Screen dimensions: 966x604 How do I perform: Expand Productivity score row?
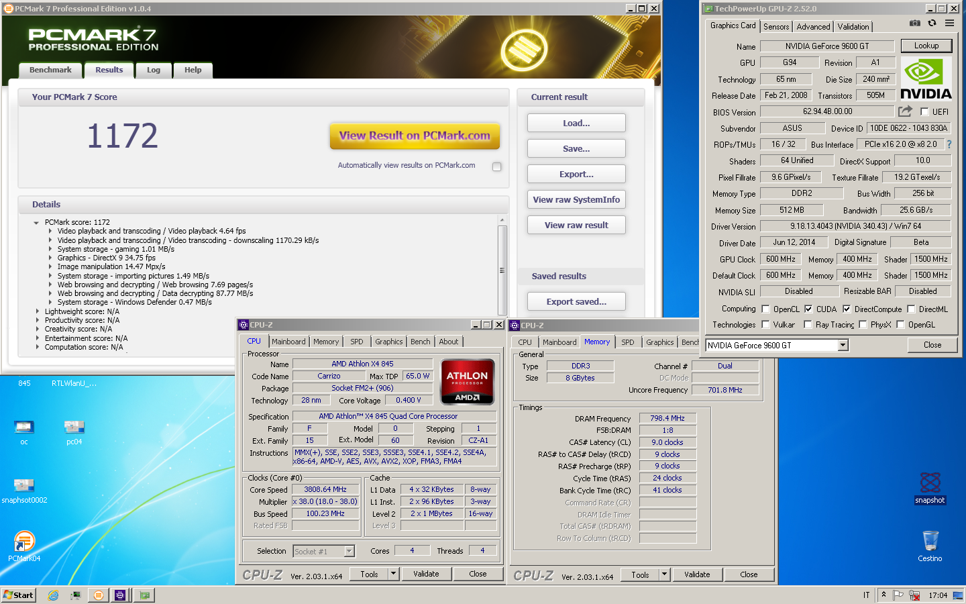tap(38, 321)
